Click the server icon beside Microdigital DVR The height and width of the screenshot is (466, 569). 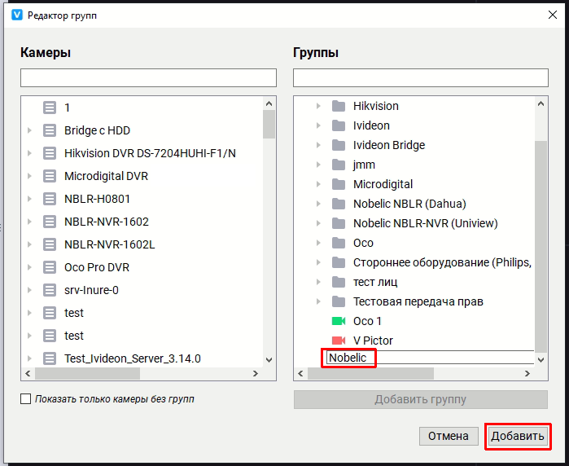pyautogui.click(x=50, y=176)
